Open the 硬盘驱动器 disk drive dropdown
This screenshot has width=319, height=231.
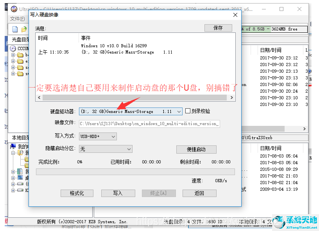tap(131, 111)
